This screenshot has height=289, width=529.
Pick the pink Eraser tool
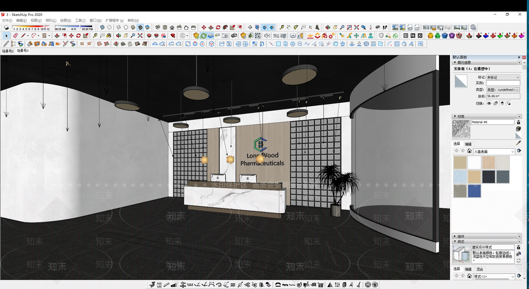coord(15,36)
